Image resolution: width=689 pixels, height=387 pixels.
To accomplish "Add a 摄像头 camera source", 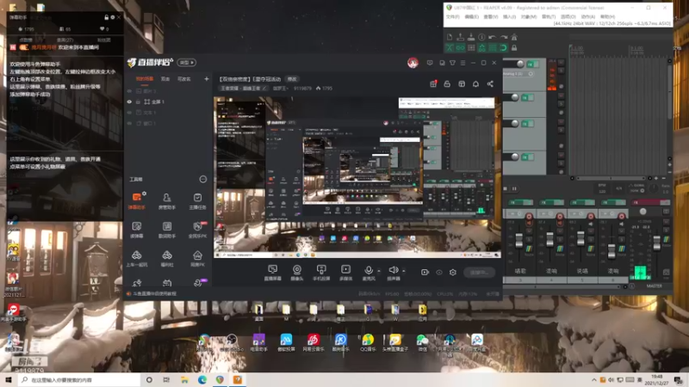I will point(297,273).
